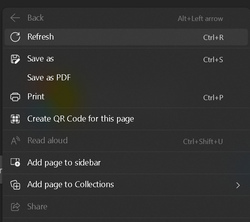Click the Share arrow icon
Image resolution: width=250 pixels, height=222 pixels.
(15, 207)
